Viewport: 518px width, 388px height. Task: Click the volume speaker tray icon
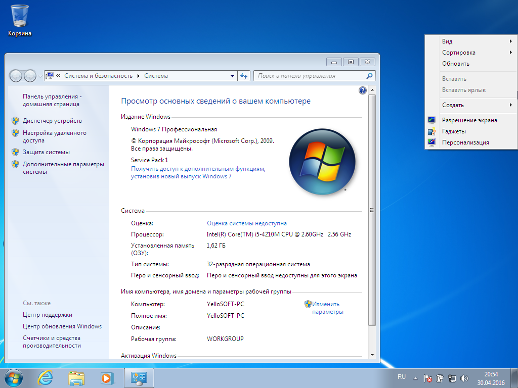(464, 378)
